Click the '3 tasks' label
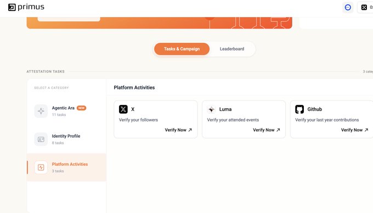Image resolution: width=373 pixels, height=213 pixels. pos(58,171)
